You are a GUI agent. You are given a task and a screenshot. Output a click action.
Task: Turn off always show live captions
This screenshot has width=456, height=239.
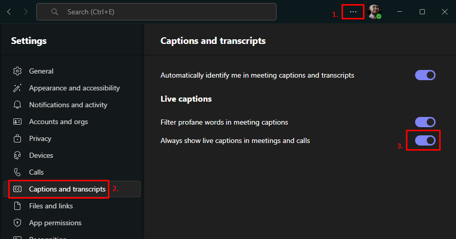(x=425, y=140)
